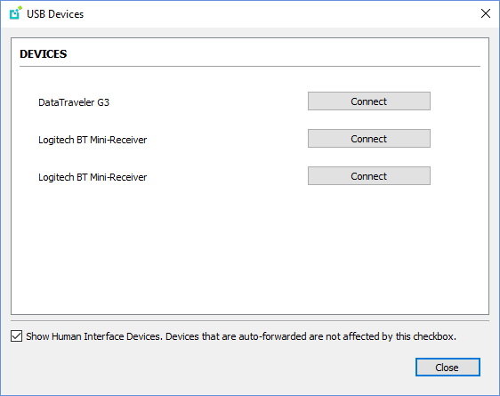Uncheck the Show Human Interface Devices checkbox

coord(16,336)
